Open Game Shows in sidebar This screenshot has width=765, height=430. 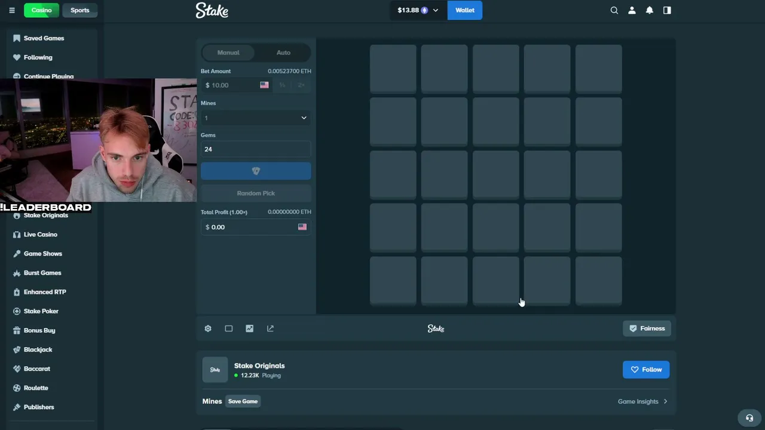click(43, 254)
